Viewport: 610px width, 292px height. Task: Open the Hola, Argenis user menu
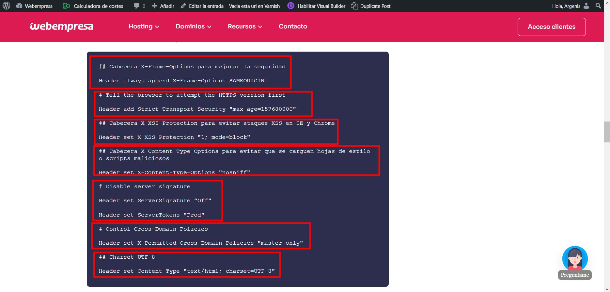coord(571,6)
